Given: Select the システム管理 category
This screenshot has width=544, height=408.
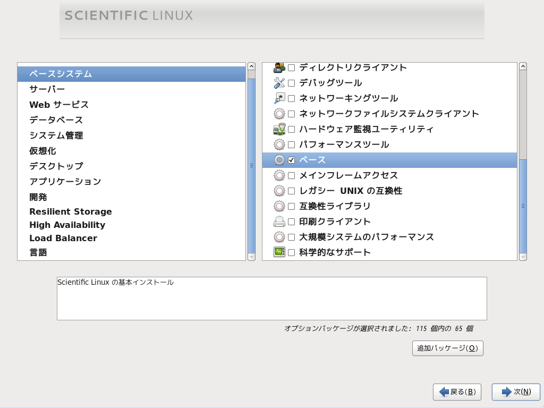Looking at the screenshot, I should [132, 135].
